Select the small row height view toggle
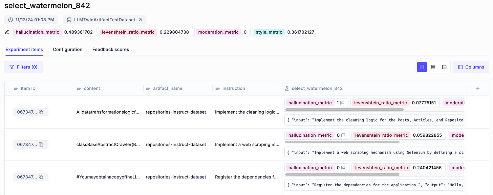493x195 pixels. tap(422, 67)
